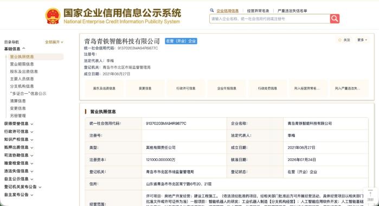
Task: Expand the 行政许可信息 sidebar section
Action: pyautogui.click(x=18, y=132)
